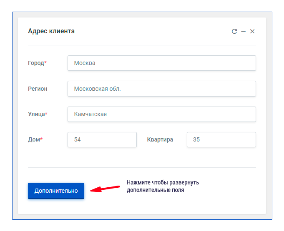Click the refresh icon in the panel header
Viewport: 284px width, 231px height.
point(234,31)
